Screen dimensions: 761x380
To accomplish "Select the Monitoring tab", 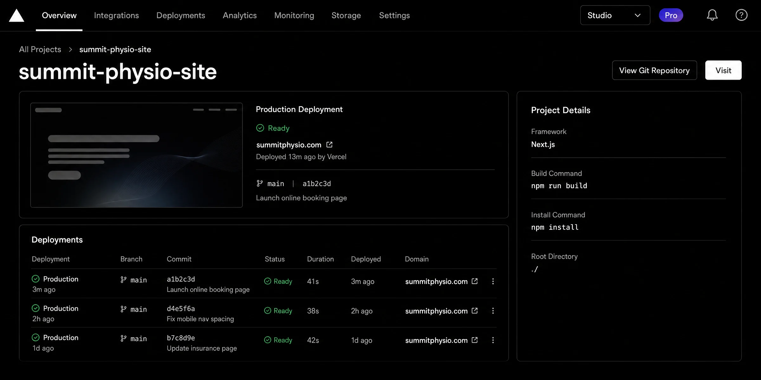I will [294, 15].
